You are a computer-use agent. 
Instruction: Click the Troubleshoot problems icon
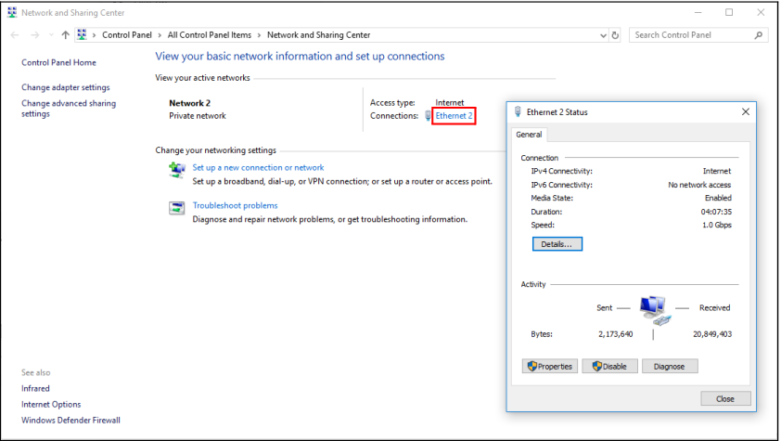click(176, 208)
